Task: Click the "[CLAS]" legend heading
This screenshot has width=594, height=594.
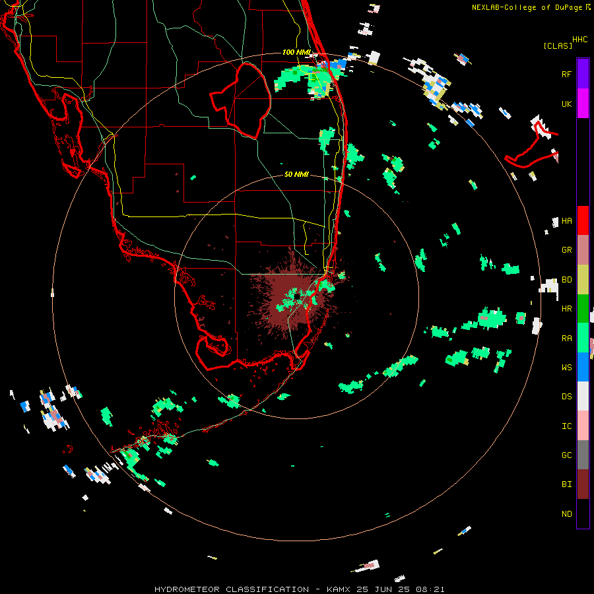Action: [x=558, y=46]
